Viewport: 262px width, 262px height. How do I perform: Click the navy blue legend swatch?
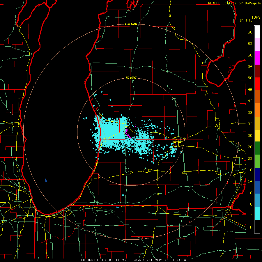click(x=257, y=174)
